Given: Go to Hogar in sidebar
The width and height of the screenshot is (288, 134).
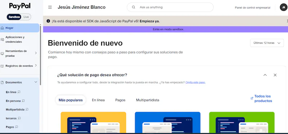Looking at the screenshot, I should point(19,28).
